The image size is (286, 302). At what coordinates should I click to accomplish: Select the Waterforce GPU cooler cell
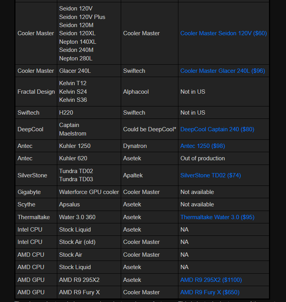(x=89, y=192)
